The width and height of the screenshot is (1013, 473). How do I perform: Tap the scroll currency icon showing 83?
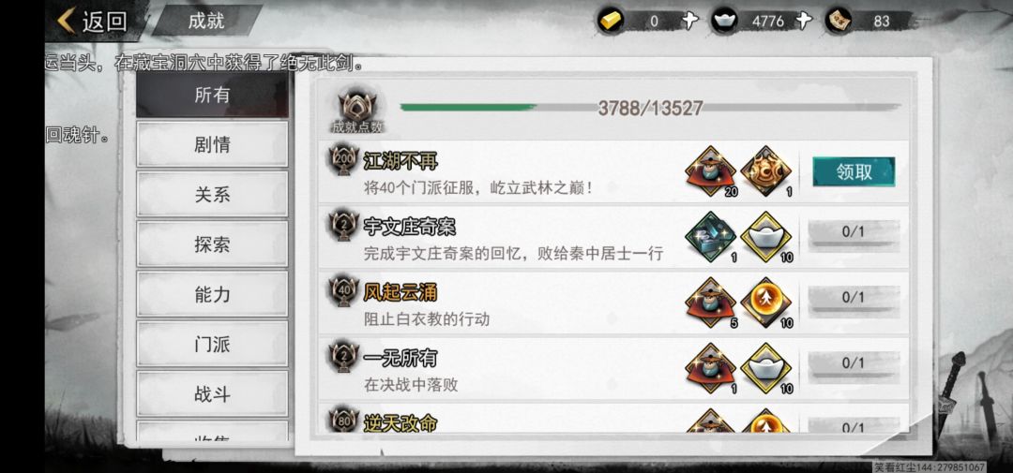839,21
